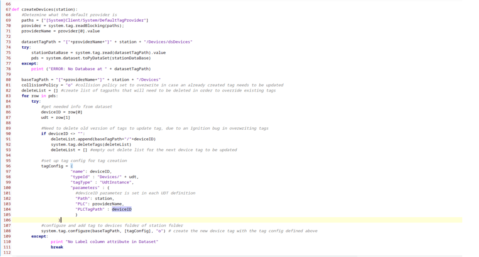Click 'pds' in 'for row in pds'

(x=52, y=96)
